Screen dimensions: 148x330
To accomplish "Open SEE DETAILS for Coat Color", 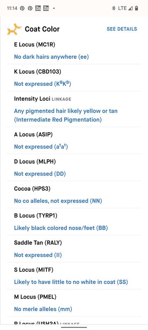I will point(122,29).
